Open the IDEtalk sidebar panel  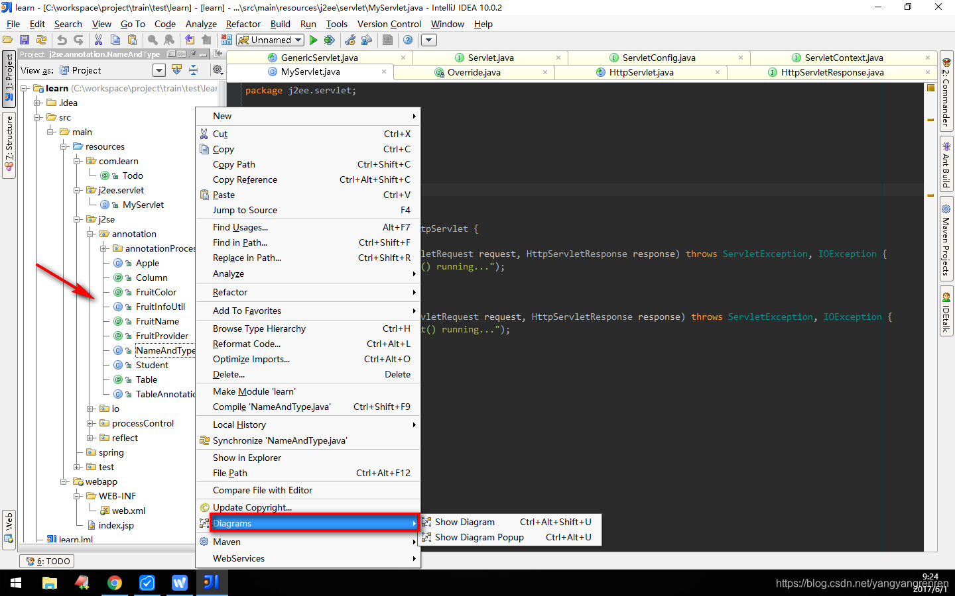(946, 309)
